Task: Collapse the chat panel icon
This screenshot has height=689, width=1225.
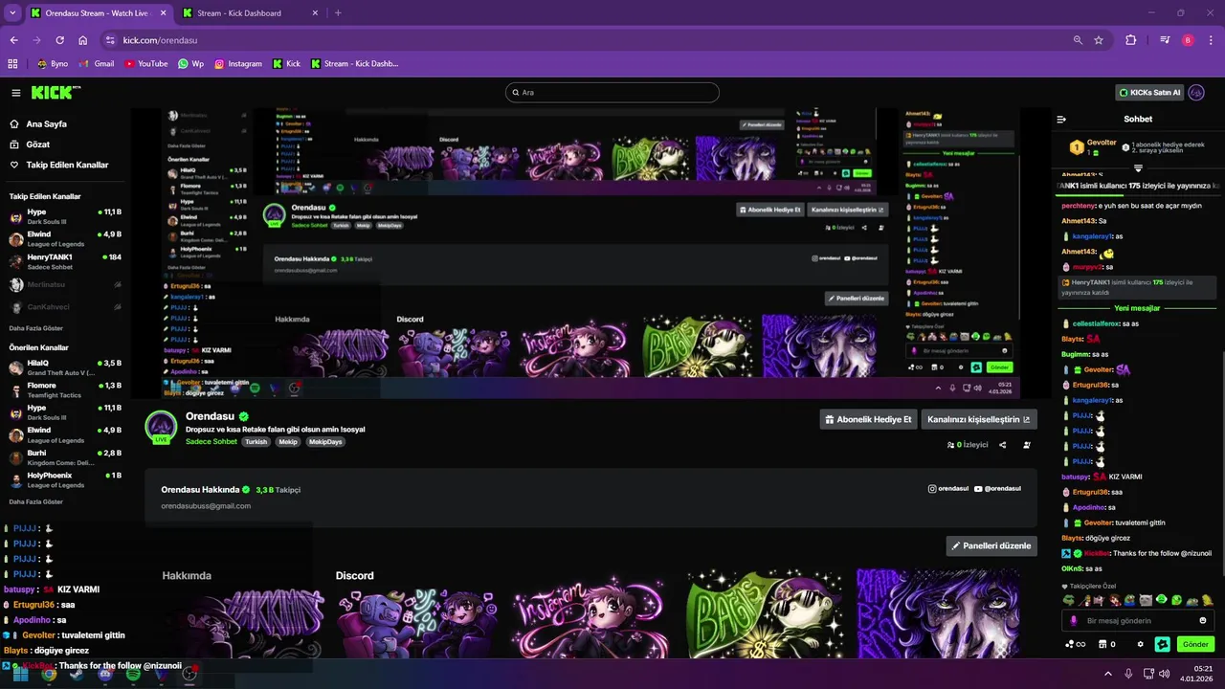Action: click(x=1061, y=120)
